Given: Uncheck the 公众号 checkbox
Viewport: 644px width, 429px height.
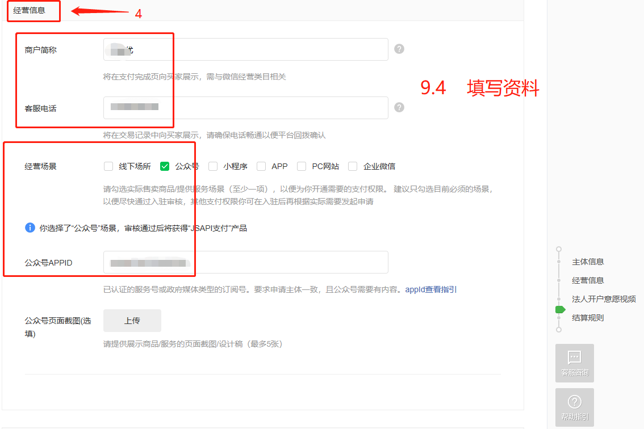Looking at the screenshot, I should (x=165, y=166).
